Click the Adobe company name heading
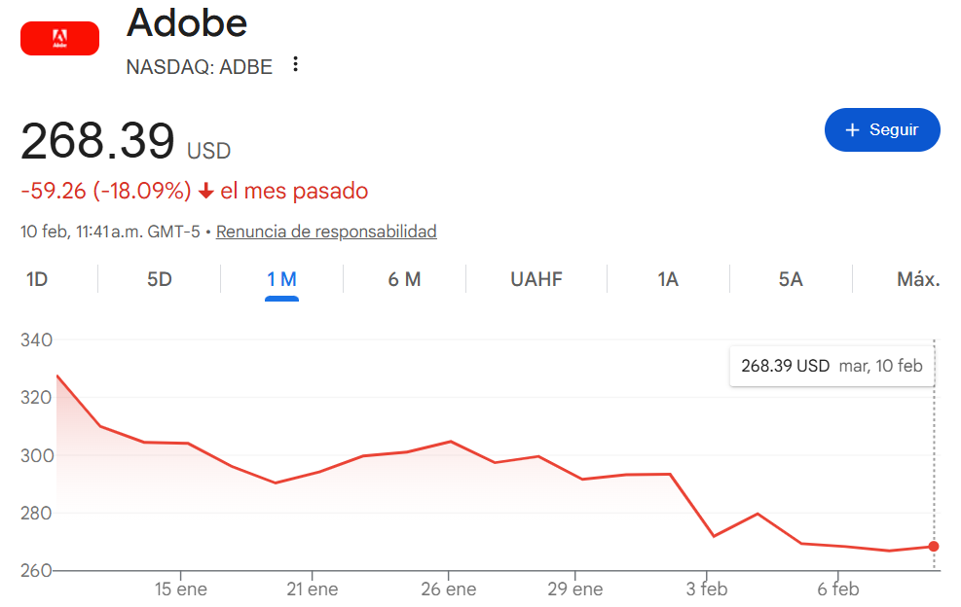961x607 pixels. 187,22
